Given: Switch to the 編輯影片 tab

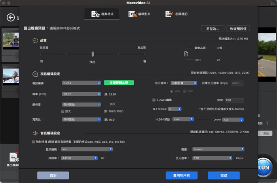Looking at the screenshot, I should [x=139, y=14].
